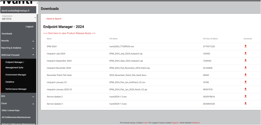
Task: Click the Service Update 2 name
Action: (x=55, y=97)
